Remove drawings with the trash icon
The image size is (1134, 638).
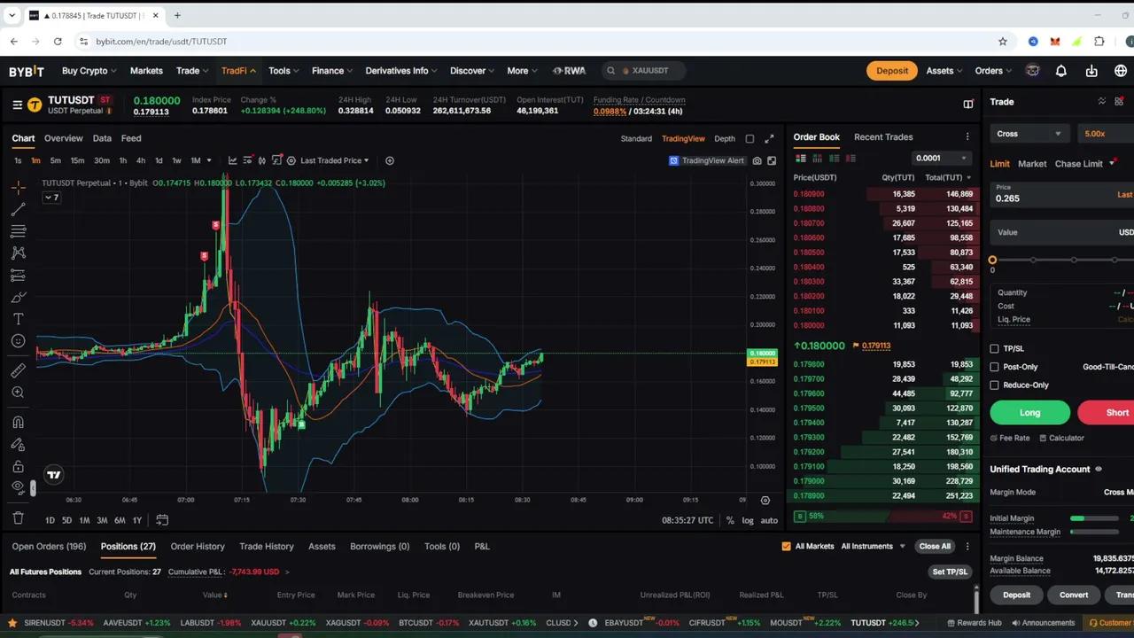point(18,517)
